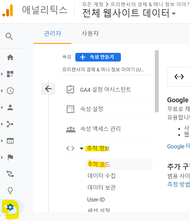Click the 측정 방법 blue link
190x221 pixels.
[x=179, y=184]
